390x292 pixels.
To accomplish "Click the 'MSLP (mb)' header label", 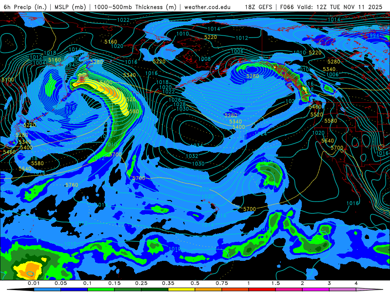I will tap(70, 7).
